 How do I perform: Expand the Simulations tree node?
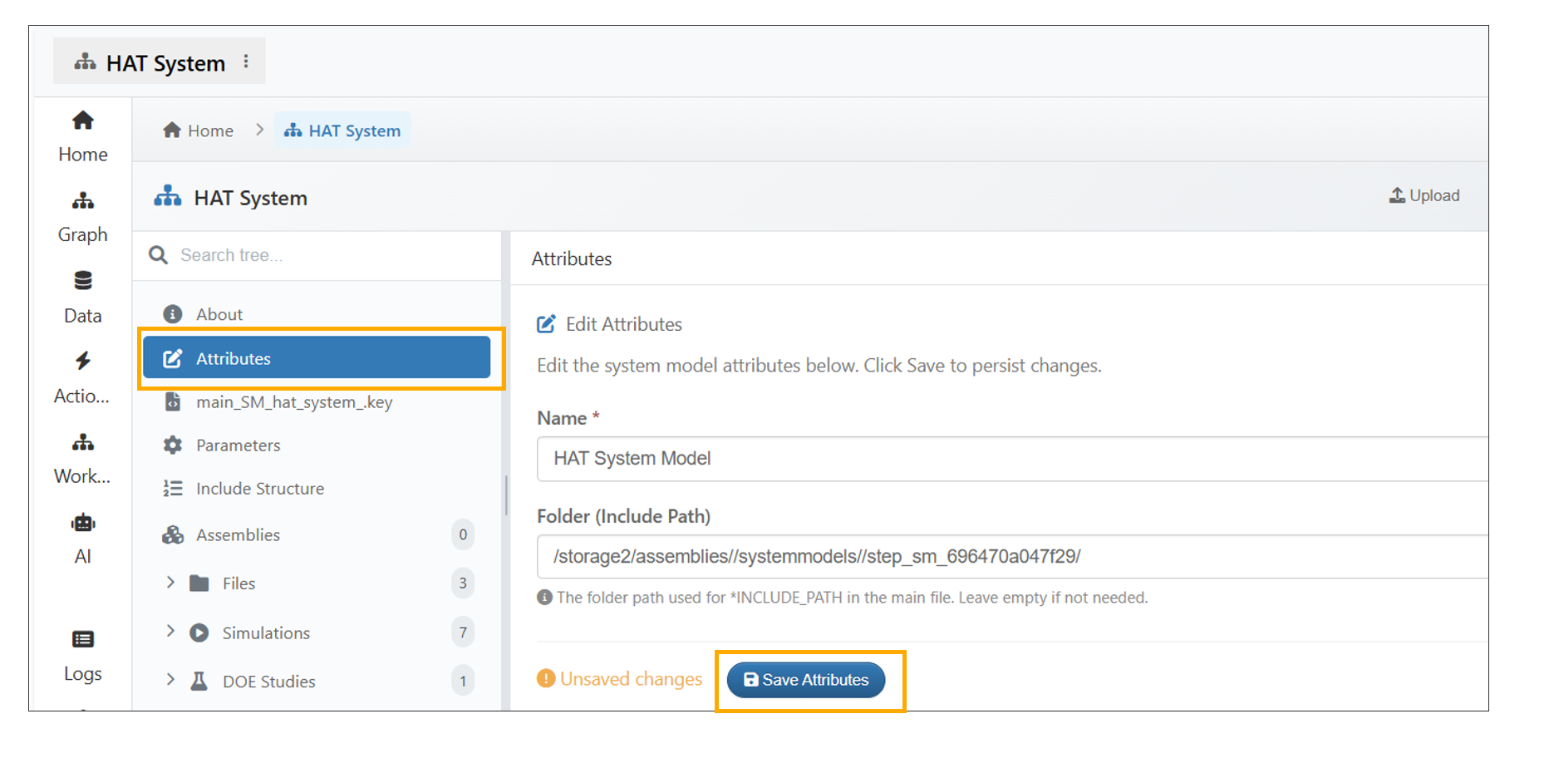click(x=170, y=632)
